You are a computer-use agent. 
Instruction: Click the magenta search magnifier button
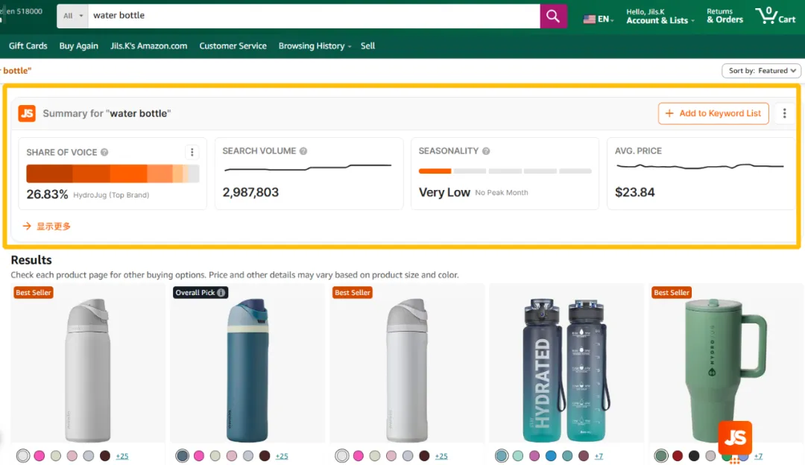point(553,16)
